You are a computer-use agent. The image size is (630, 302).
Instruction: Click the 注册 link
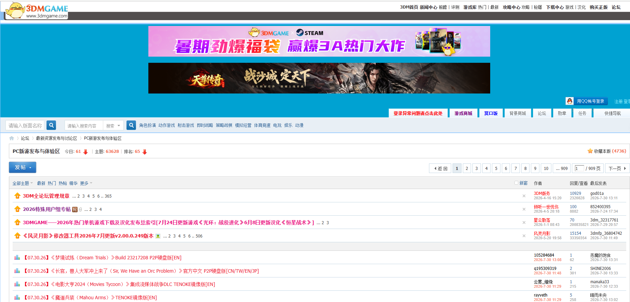pyautogui.click(x=618, y=101)
